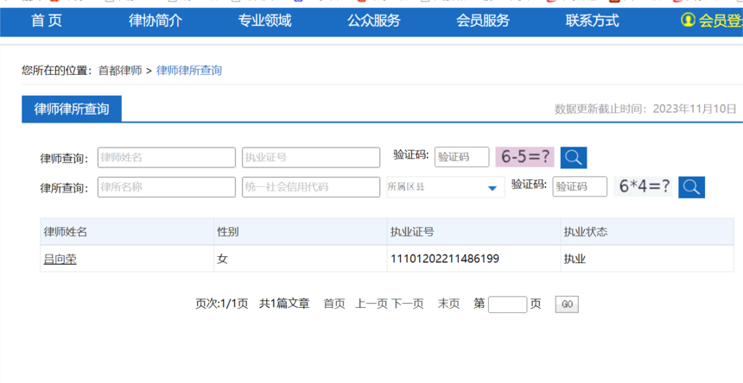The image size is (743, 383).
Task: Go to 下一页 in pagination
Action: tap(408, 304)
